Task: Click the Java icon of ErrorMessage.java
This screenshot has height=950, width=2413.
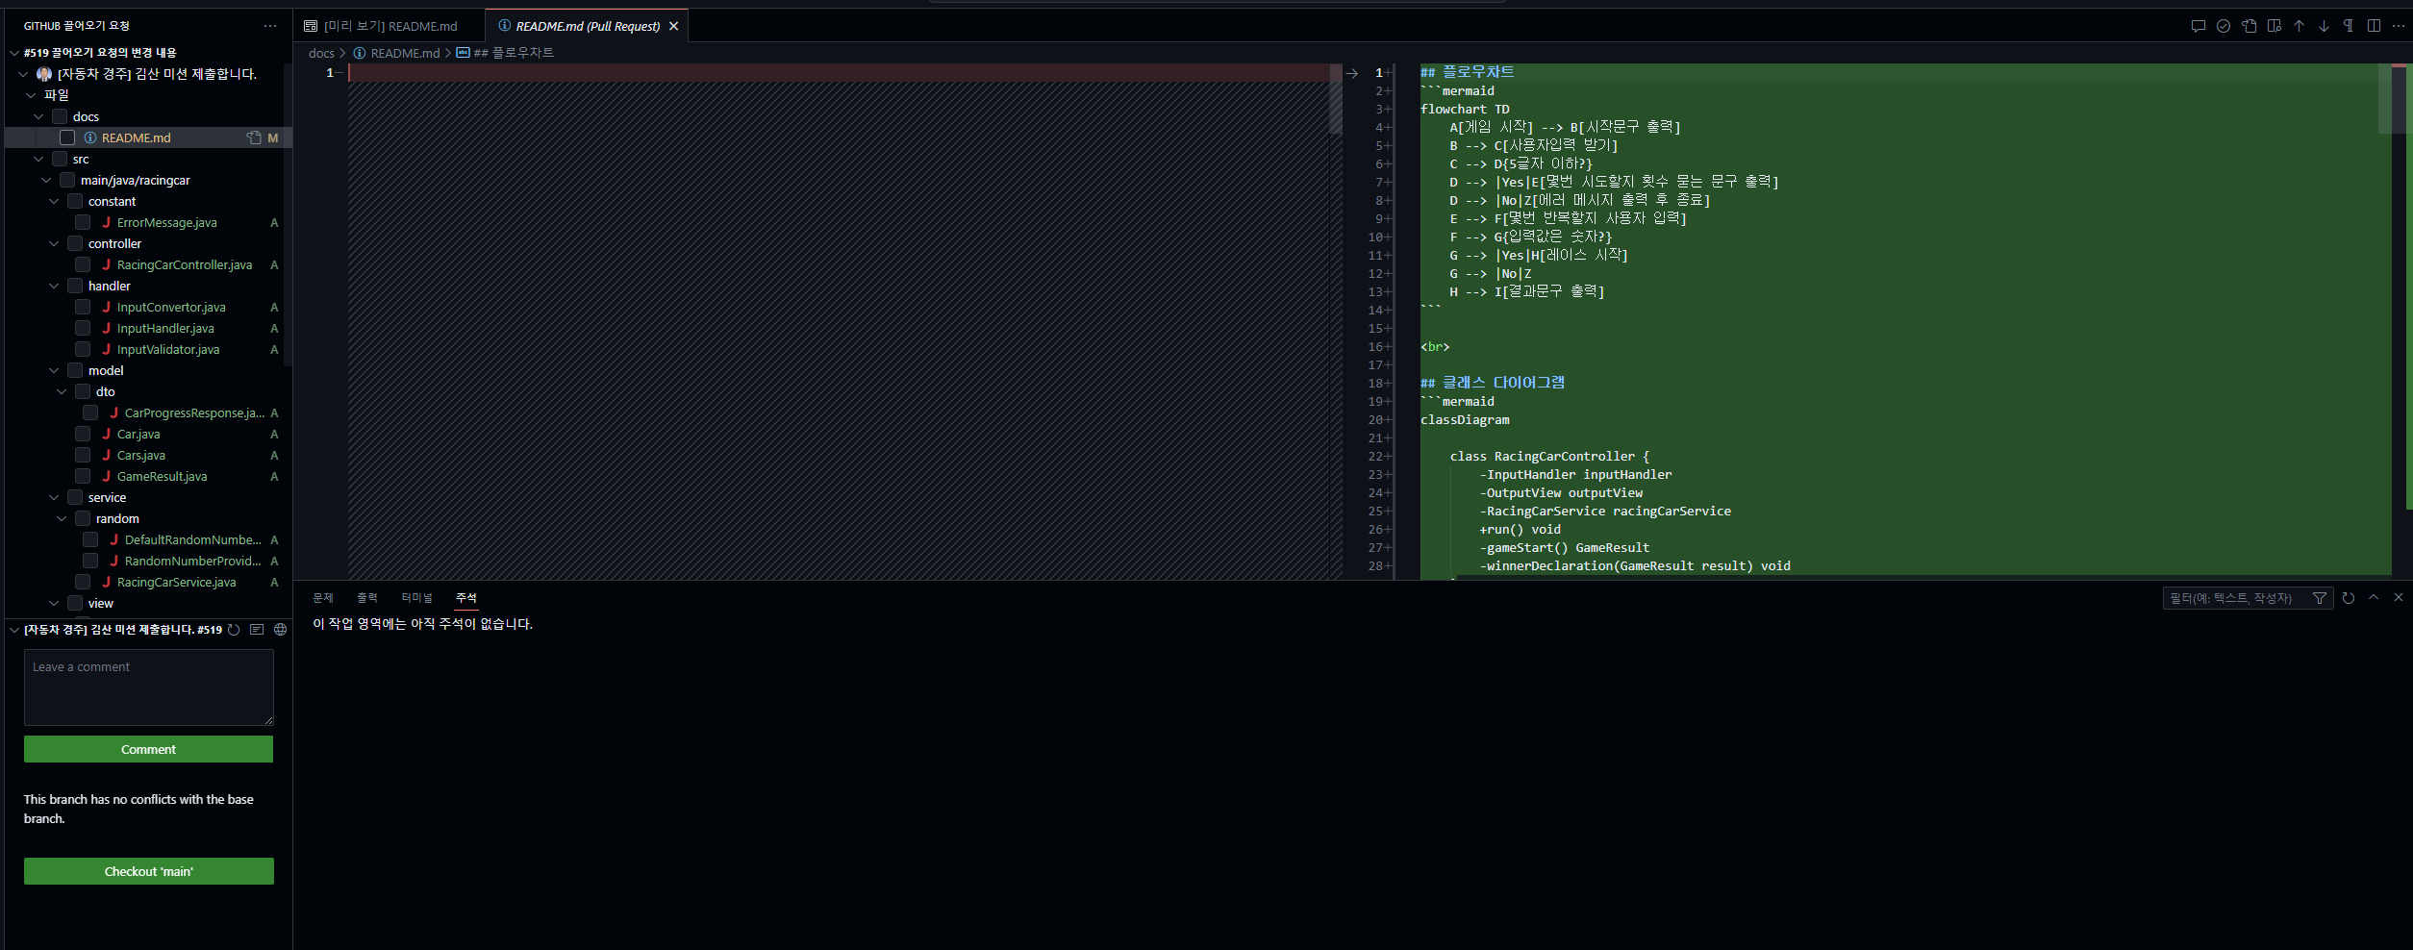Action: point(106,222)
